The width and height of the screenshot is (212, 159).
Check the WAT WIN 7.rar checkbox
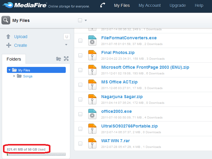80,143
